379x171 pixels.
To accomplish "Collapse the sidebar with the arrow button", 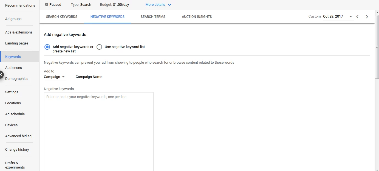I will point(1,74).
